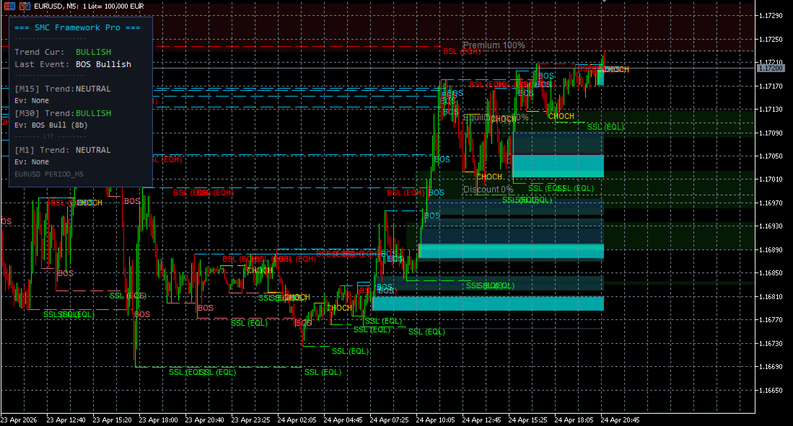Open the one-click trading panel icon
793x426 pixels.
9,6
